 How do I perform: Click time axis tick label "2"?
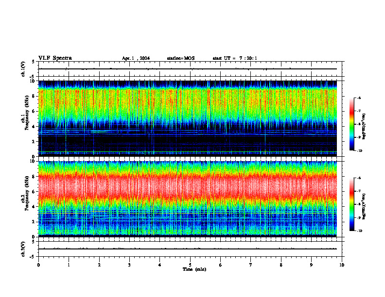pos(99,265)
